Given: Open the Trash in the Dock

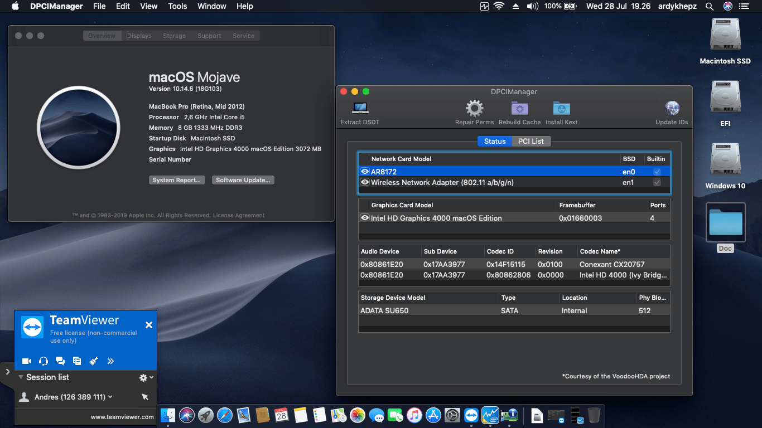Looking at the screenshot, I should tap(594, 415).
